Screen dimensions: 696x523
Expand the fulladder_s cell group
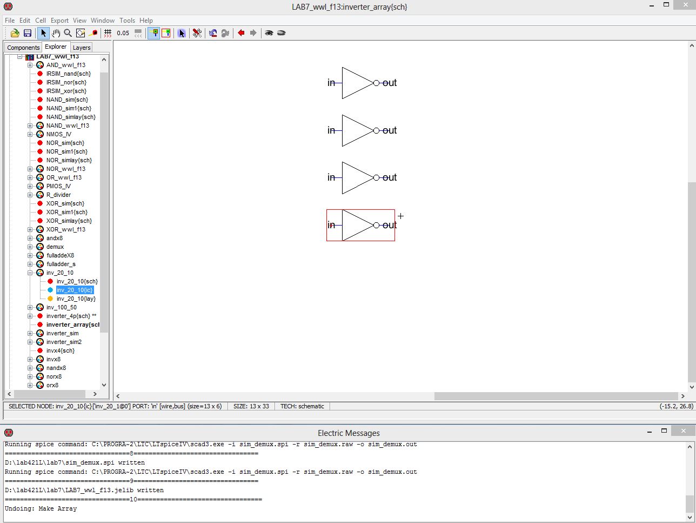(x=30, y=264)
